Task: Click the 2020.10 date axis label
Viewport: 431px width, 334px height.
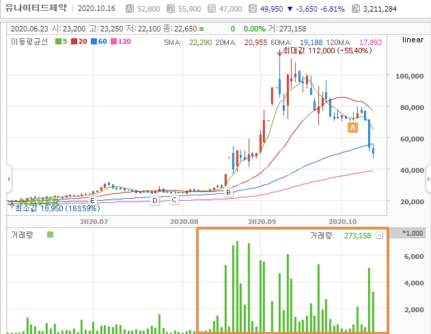Action: 342,221
